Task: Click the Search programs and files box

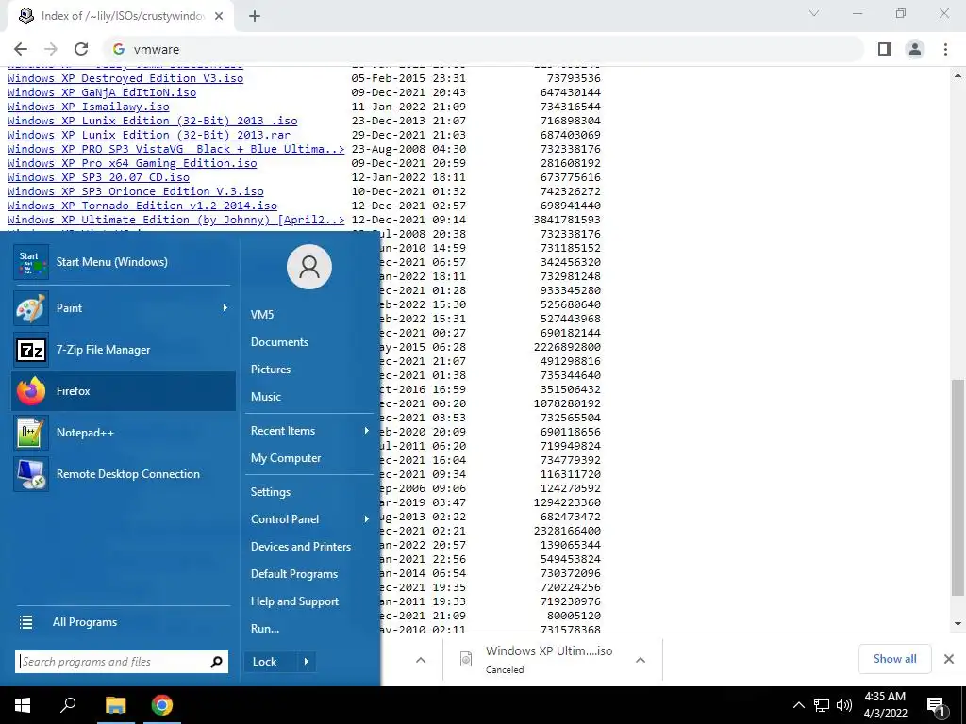Action: pos(122,662)
